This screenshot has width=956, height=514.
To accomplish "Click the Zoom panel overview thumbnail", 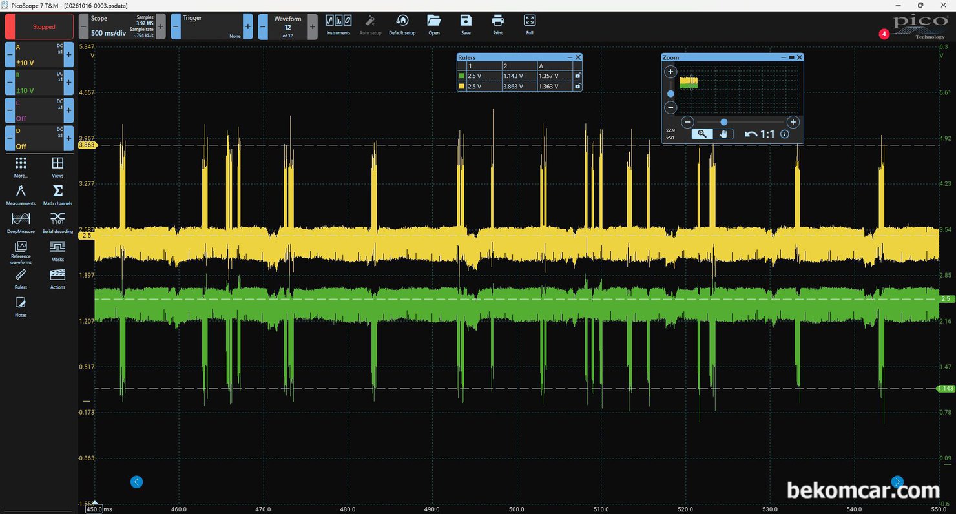I will coord(738,89).
